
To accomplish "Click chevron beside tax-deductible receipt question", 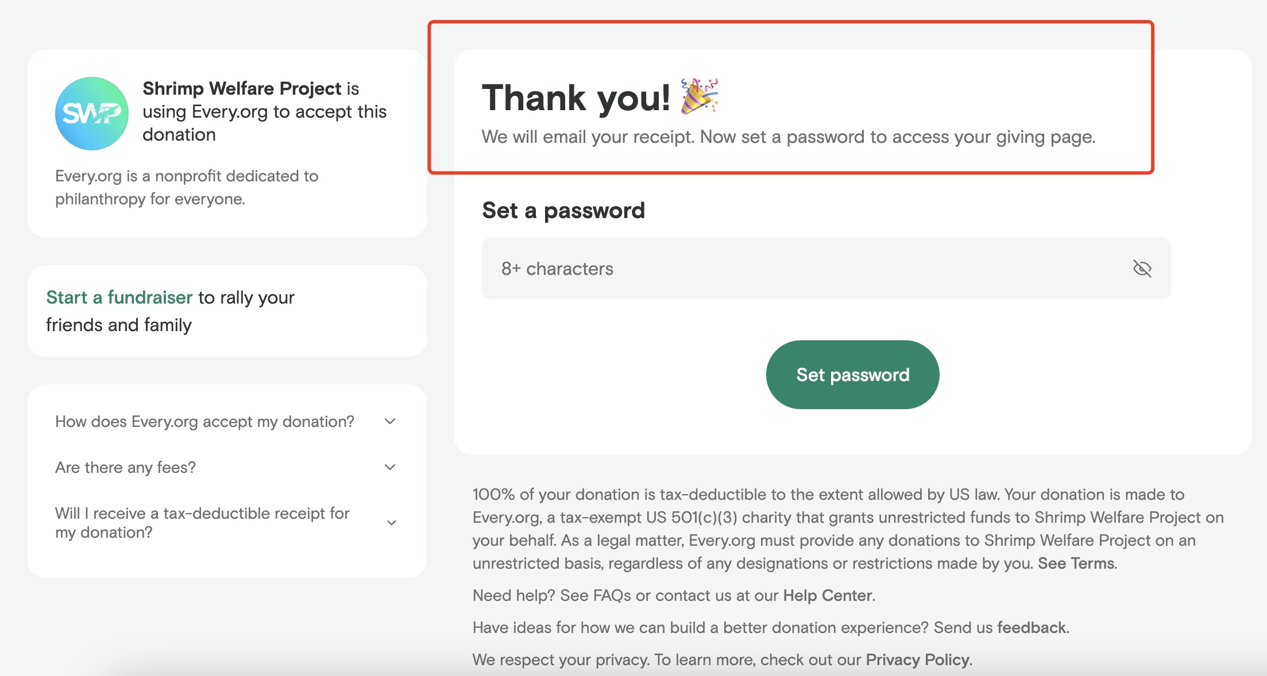I will tap(392, 523).
